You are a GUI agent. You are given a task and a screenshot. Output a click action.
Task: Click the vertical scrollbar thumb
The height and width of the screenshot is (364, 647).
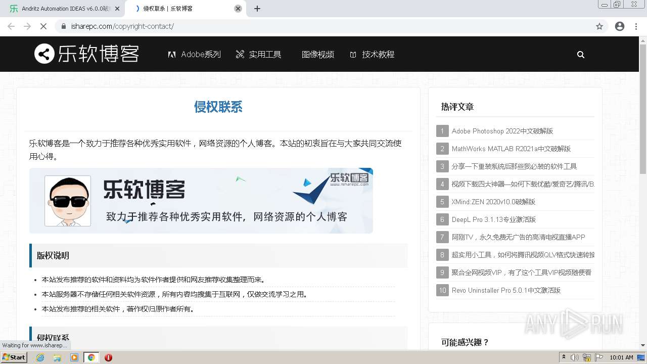click(643, 109)
